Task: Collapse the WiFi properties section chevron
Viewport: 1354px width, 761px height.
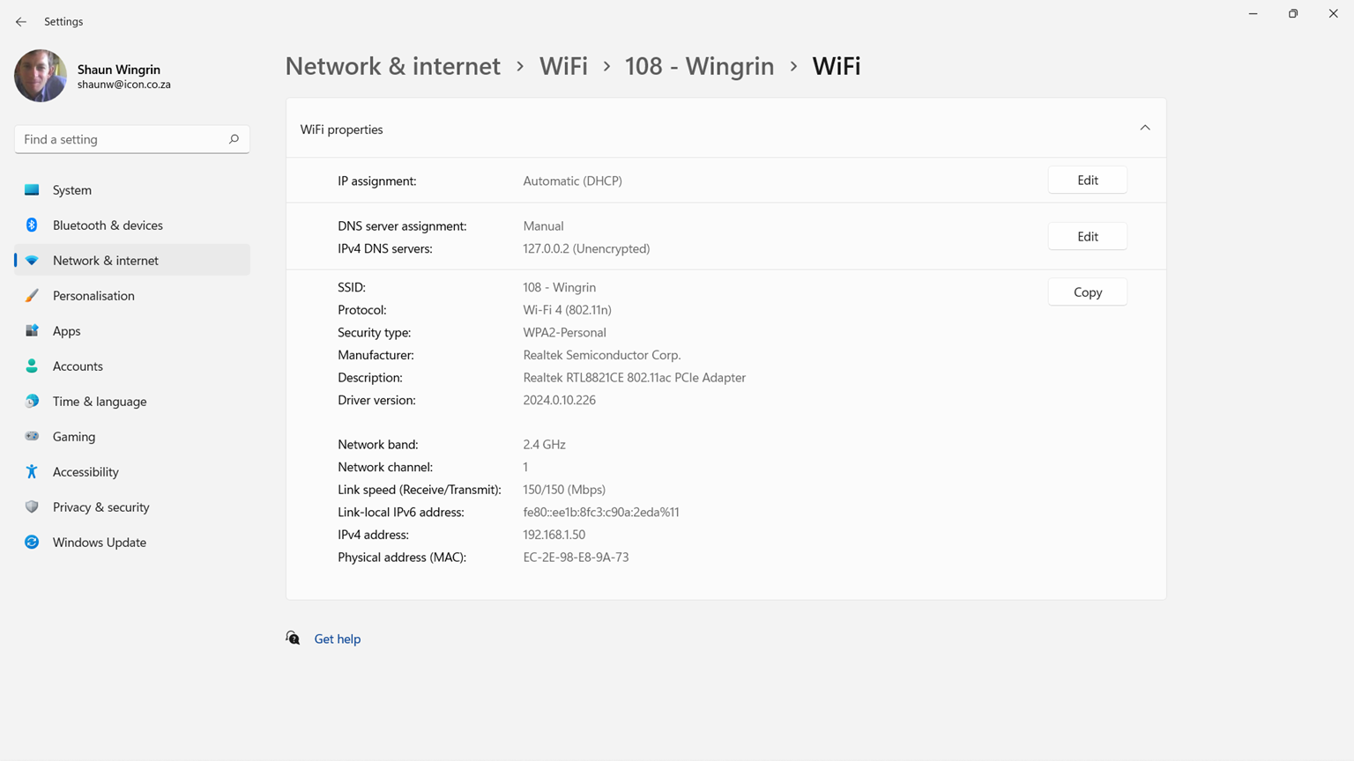Action: [1145, 129]
